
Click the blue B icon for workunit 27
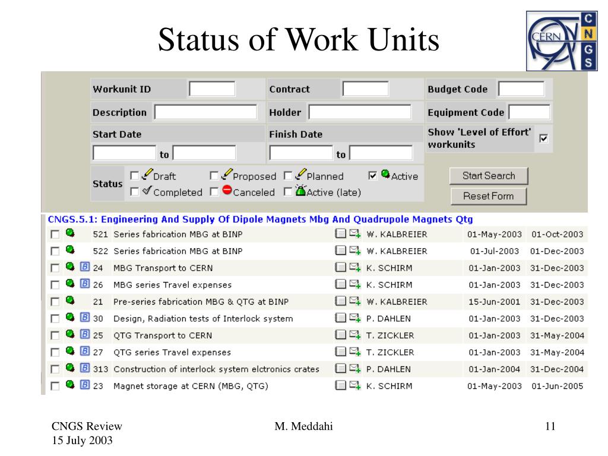(85, 351)
